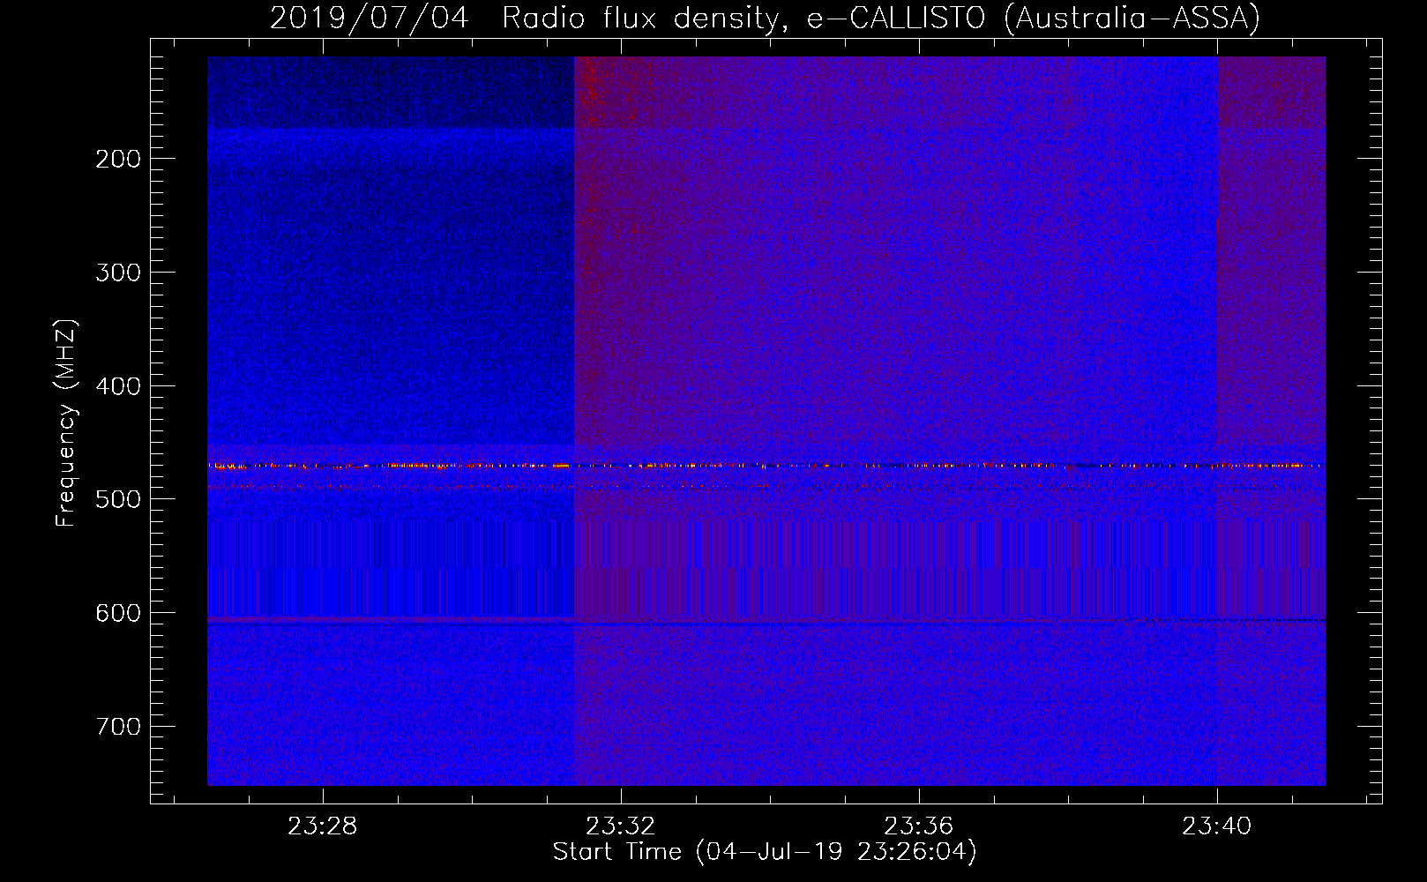Click the 700 frequency tick label
Screen dimensions: 1427x882
(x=118, y=727)
